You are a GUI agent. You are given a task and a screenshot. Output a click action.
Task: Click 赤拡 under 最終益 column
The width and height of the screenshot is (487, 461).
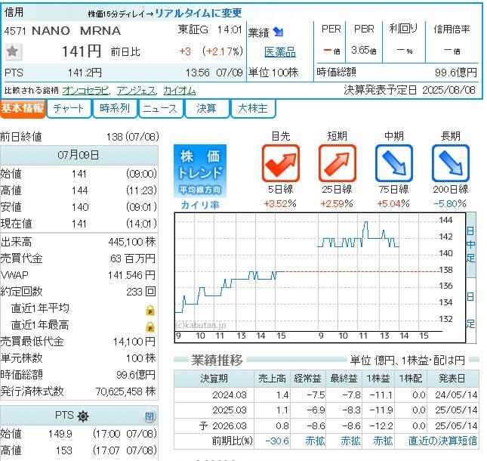click(x=350, y=441)
